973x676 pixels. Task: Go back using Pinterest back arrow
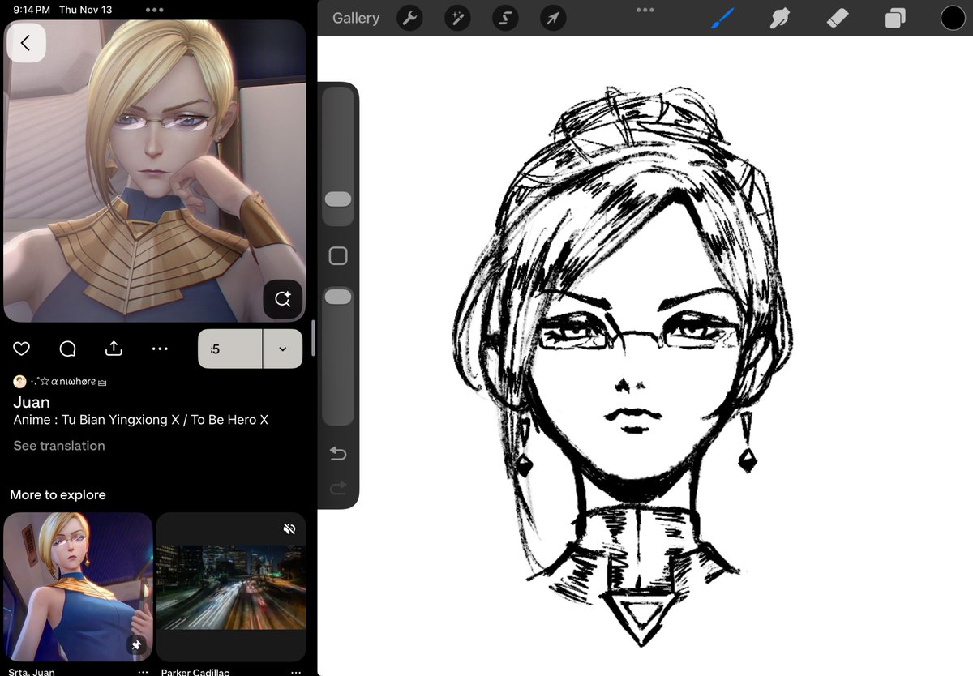tap(26, 43)
